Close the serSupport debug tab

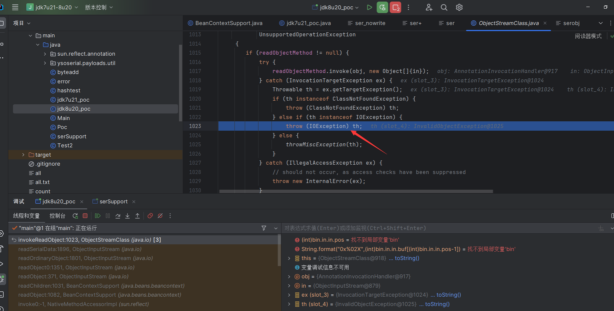click(x=134, y=202)
